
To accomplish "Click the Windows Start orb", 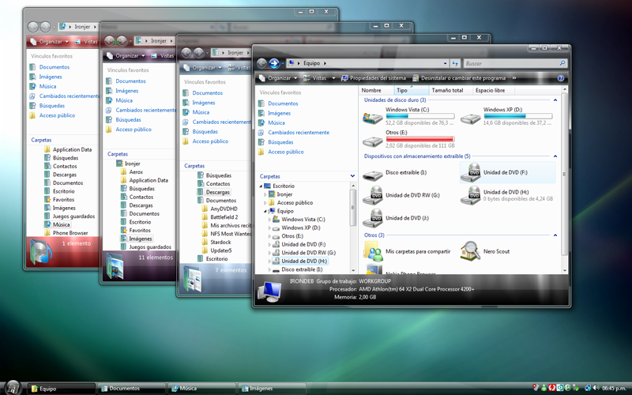I will click(13, 388).
